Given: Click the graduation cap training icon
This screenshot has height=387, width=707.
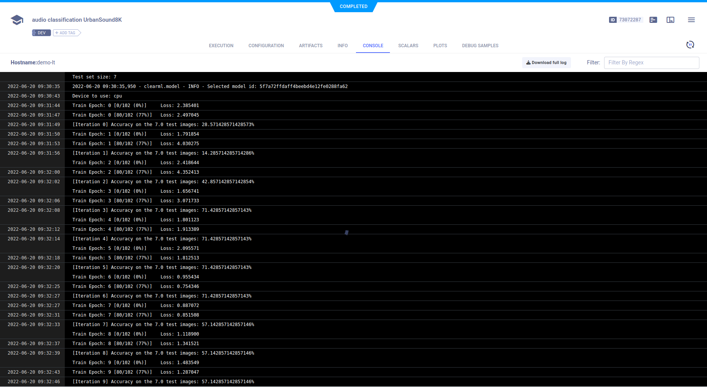Looking at the screenshot, I should (x=17, y=20).
